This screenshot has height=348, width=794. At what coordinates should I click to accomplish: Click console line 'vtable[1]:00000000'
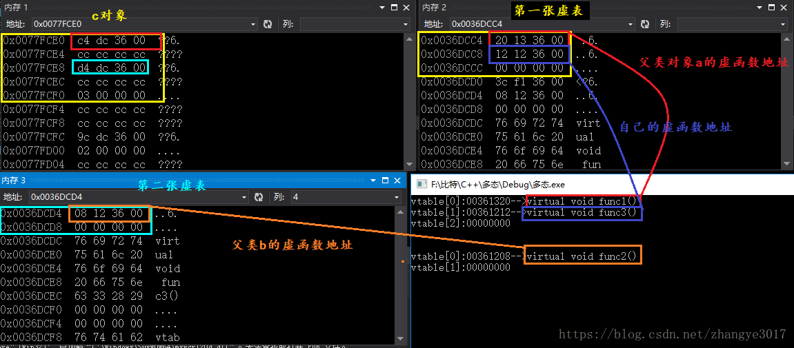(x=461, y=267)
